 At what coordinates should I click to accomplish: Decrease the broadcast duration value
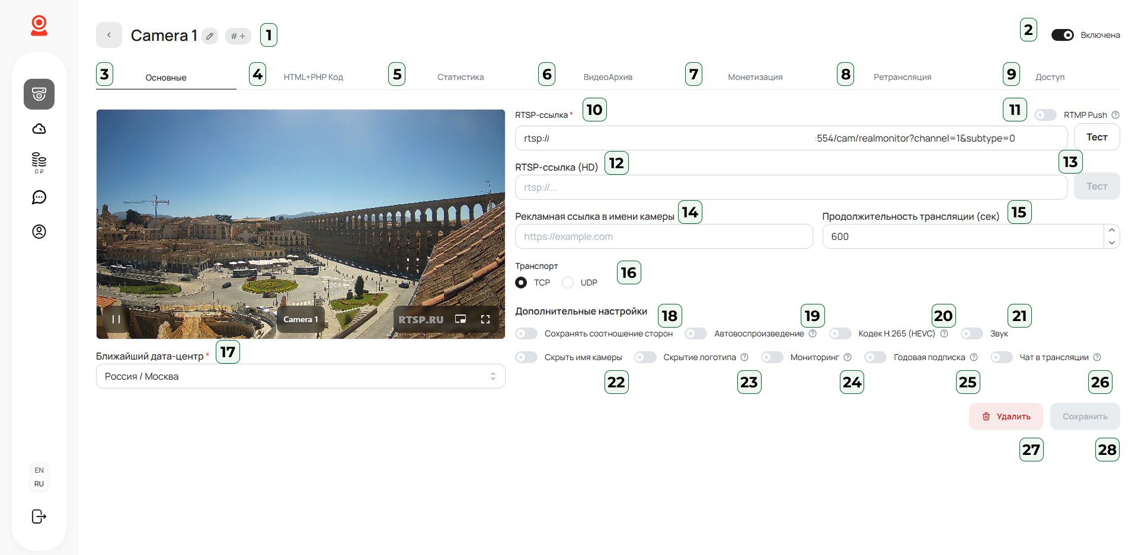[x=1112, y=242]
